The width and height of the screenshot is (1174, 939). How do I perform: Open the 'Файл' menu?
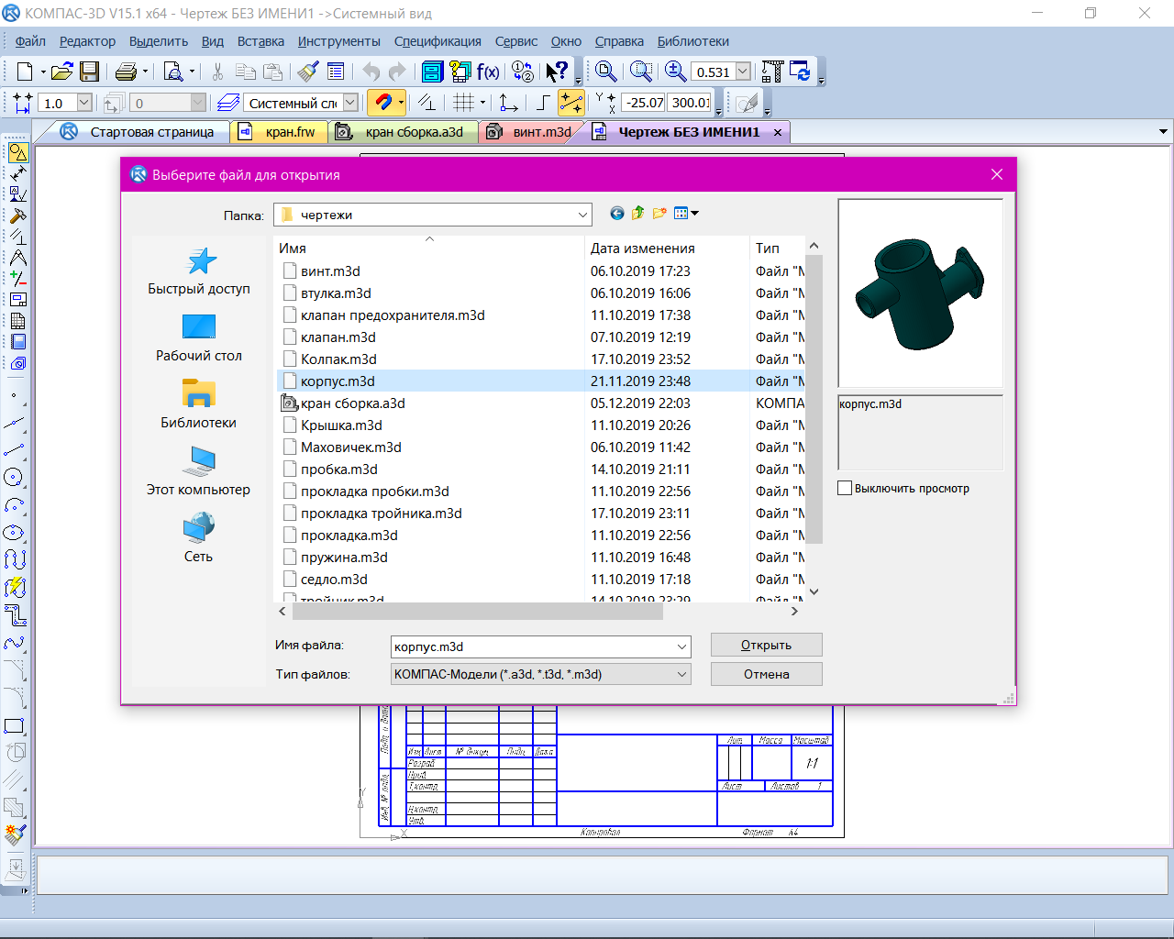point(30,41)
